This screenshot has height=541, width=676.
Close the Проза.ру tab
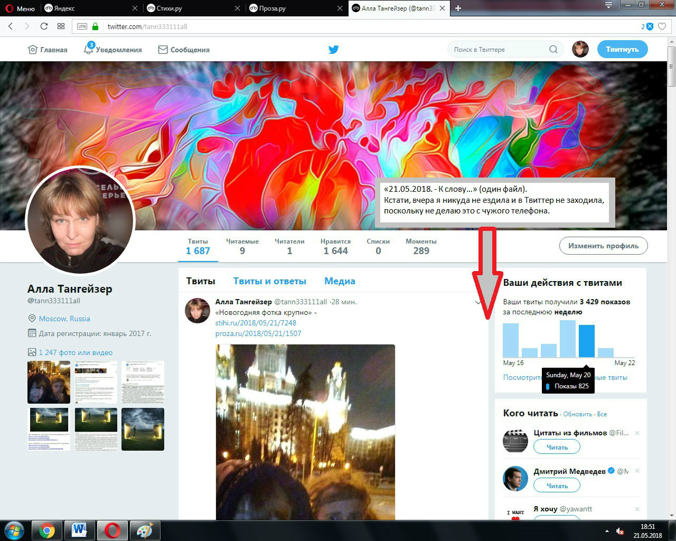coord(340,8)
